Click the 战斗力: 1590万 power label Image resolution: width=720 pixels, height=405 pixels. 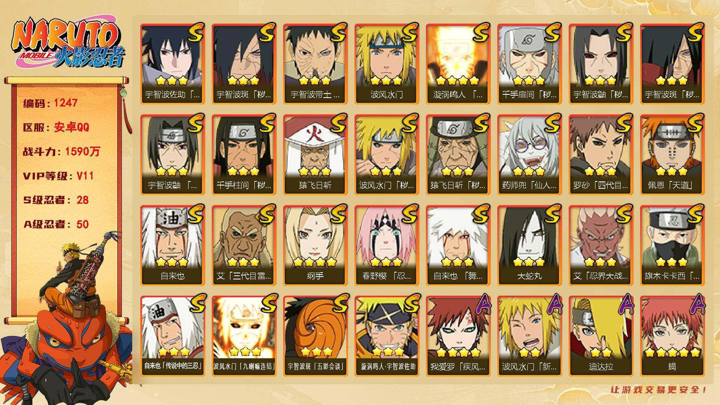[x=61, y=151]
